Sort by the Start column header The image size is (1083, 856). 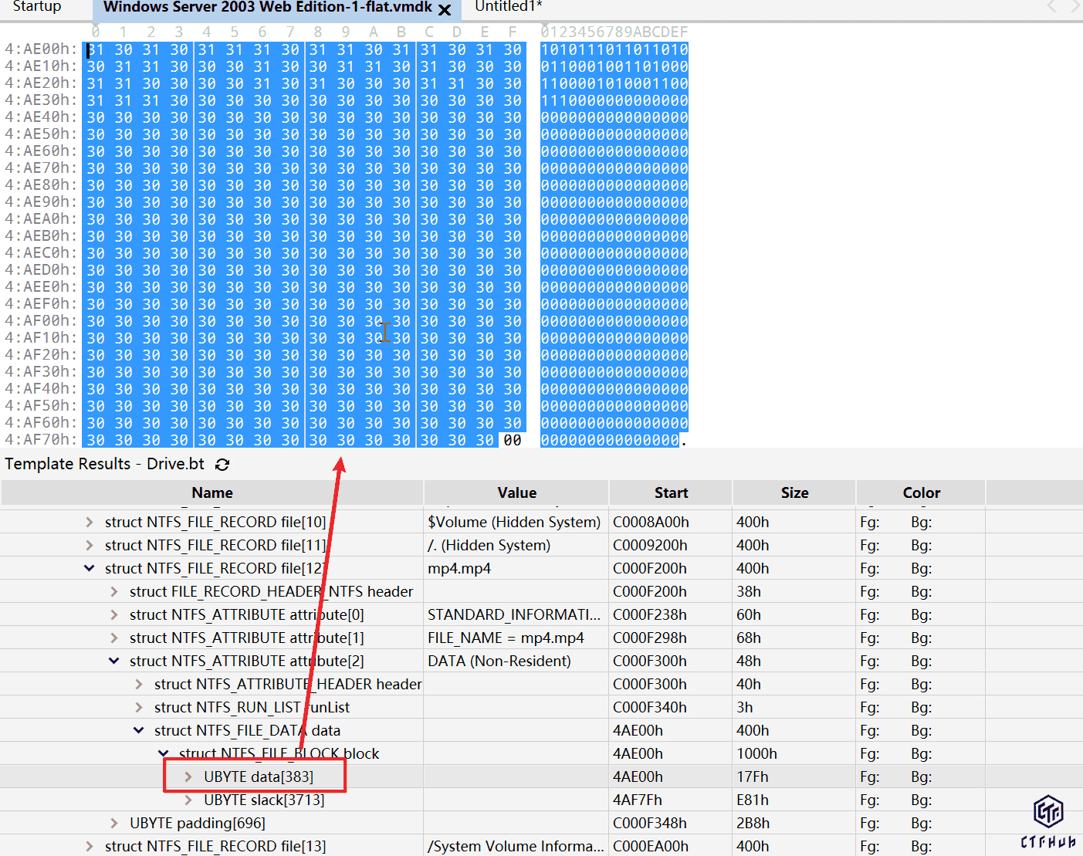click(x=671, y=493)
